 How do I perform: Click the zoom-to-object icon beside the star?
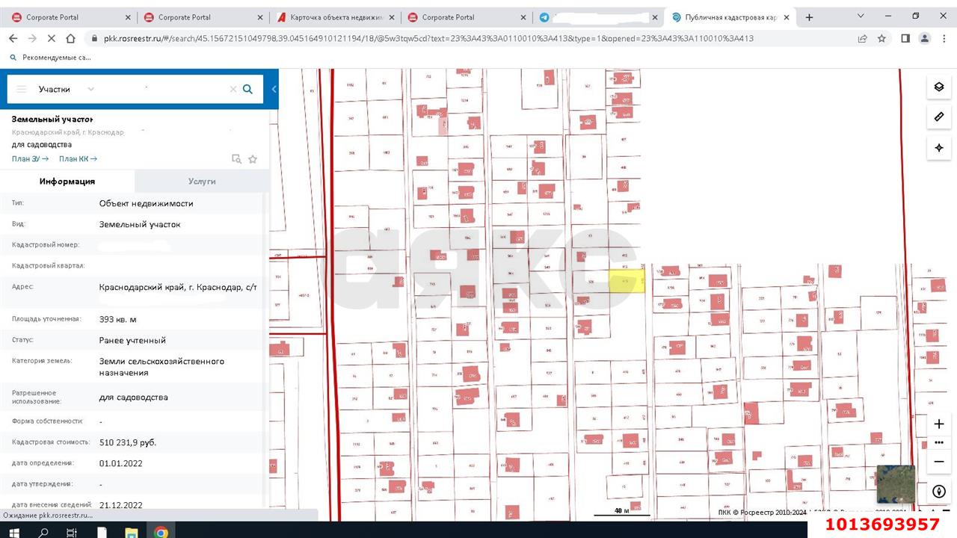(236, 158)
